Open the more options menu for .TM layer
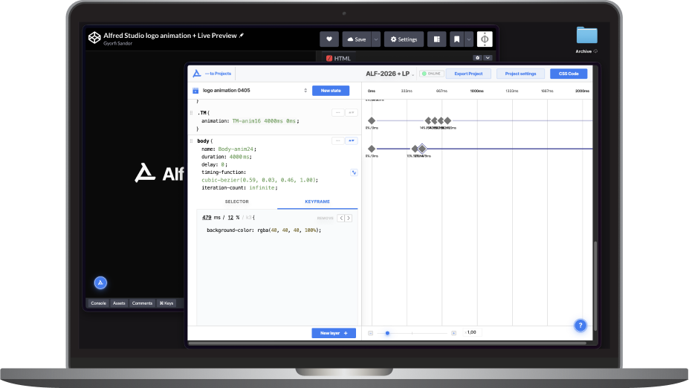689x388 pixels. point(338,113)
